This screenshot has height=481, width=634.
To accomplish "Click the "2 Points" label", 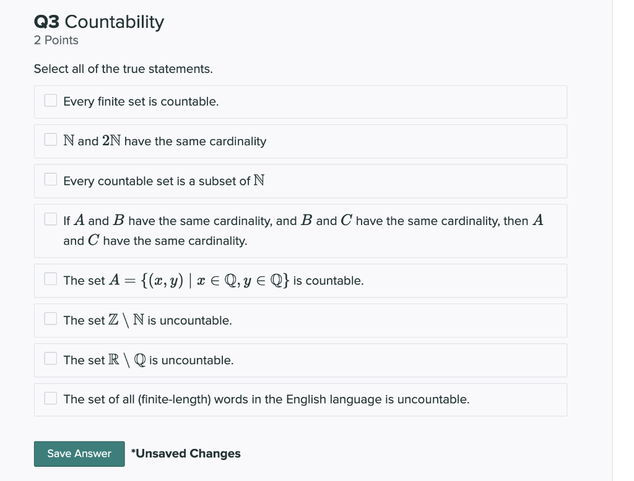I will coord(56,40).
